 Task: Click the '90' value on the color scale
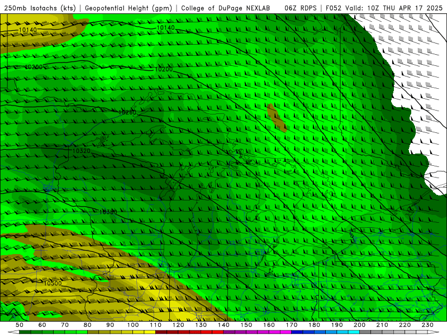pyautogui.click(x=110, y=325)
